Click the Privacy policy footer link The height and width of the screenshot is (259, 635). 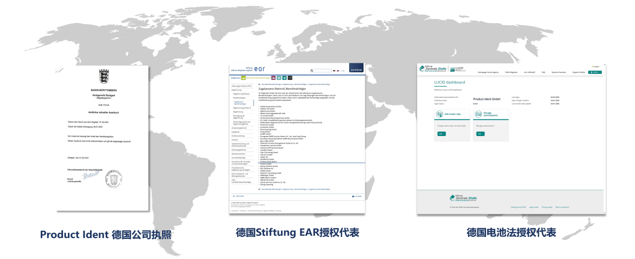(x=546, y=207)
